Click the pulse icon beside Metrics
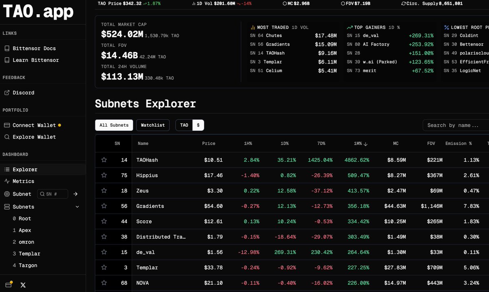 (x=7, y=181)
